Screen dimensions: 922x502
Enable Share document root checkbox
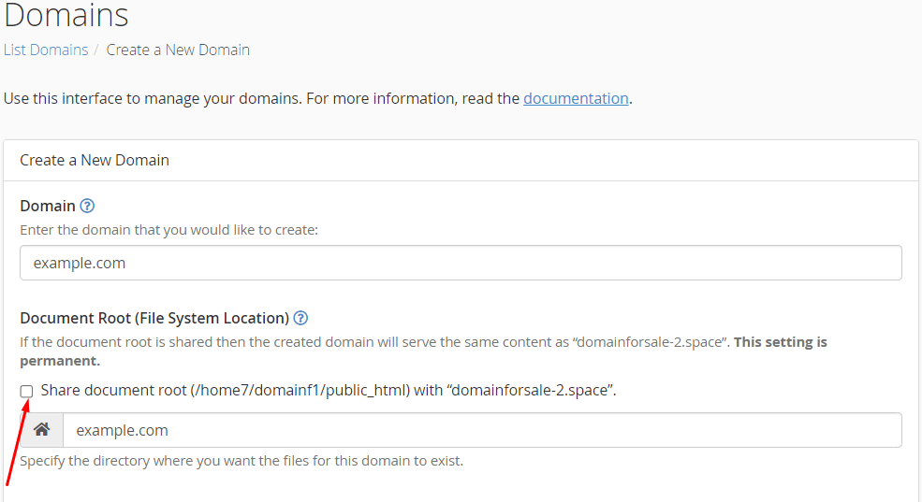pos(26,391)
